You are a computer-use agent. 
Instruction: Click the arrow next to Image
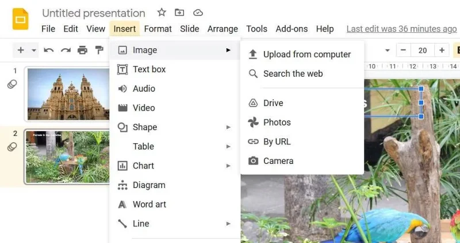tap(228, 50)
